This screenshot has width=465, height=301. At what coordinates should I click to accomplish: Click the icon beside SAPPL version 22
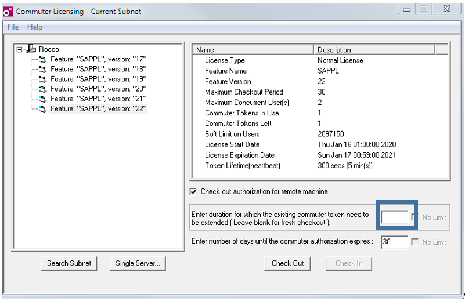(42, 108)
